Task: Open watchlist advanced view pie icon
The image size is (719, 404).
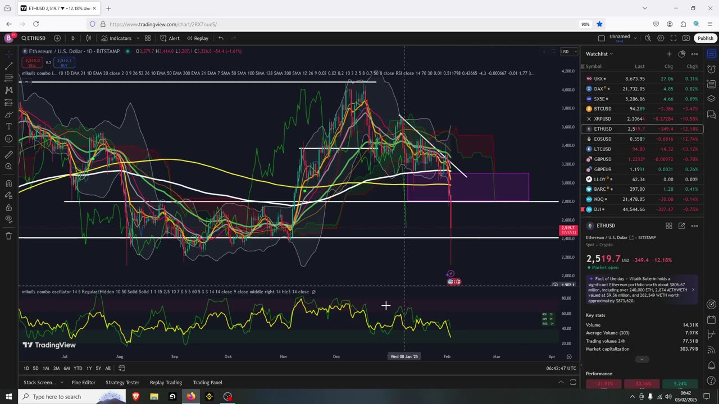Action: coord(682,54)
